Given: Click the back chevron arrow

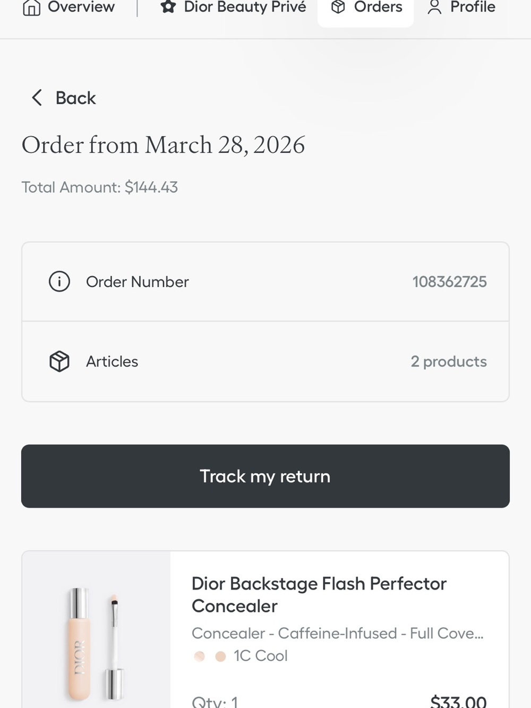Looking at the screenshot, I should point(37,98).
